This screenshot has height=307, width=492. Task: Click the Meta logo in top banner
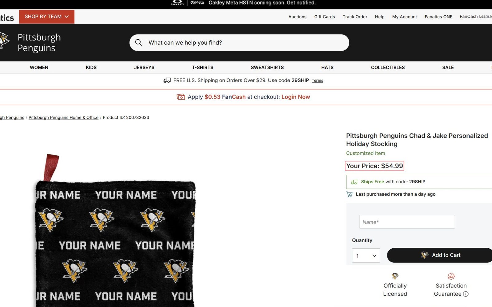[197, 2]
